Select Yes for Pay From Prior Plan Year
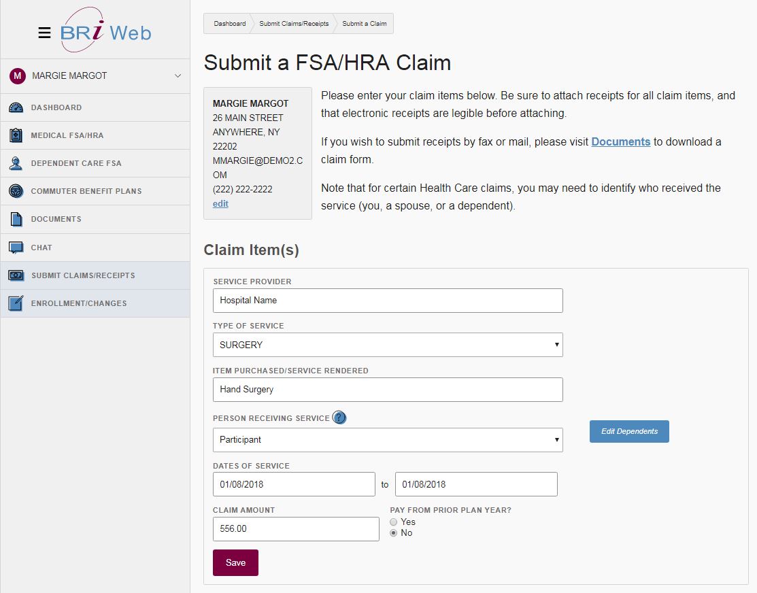The image size is (757, 593). pyautogui.click(x=392, y=522)
